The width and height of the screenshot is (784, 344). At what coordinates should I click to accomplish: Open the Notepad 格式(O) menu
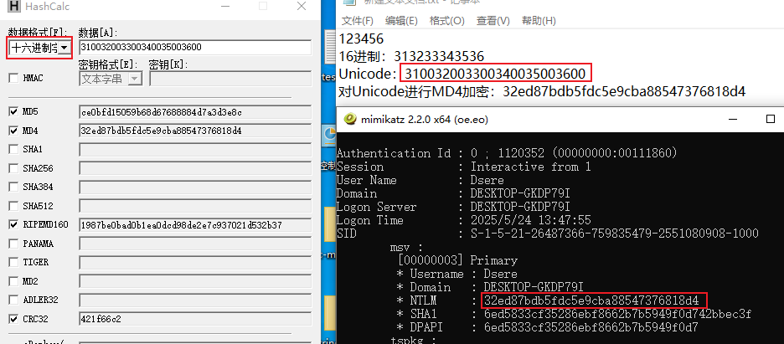tap(447, 20)
